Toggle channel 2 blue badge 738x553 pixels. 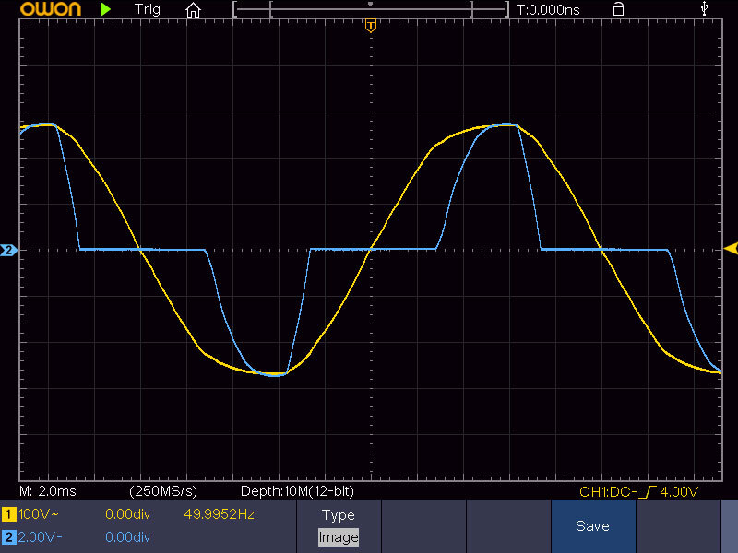coord(8,536)
